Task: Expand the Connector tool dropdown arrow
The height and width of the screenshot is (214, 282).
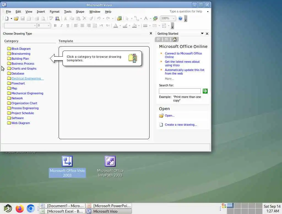Action: click(141, 18)
